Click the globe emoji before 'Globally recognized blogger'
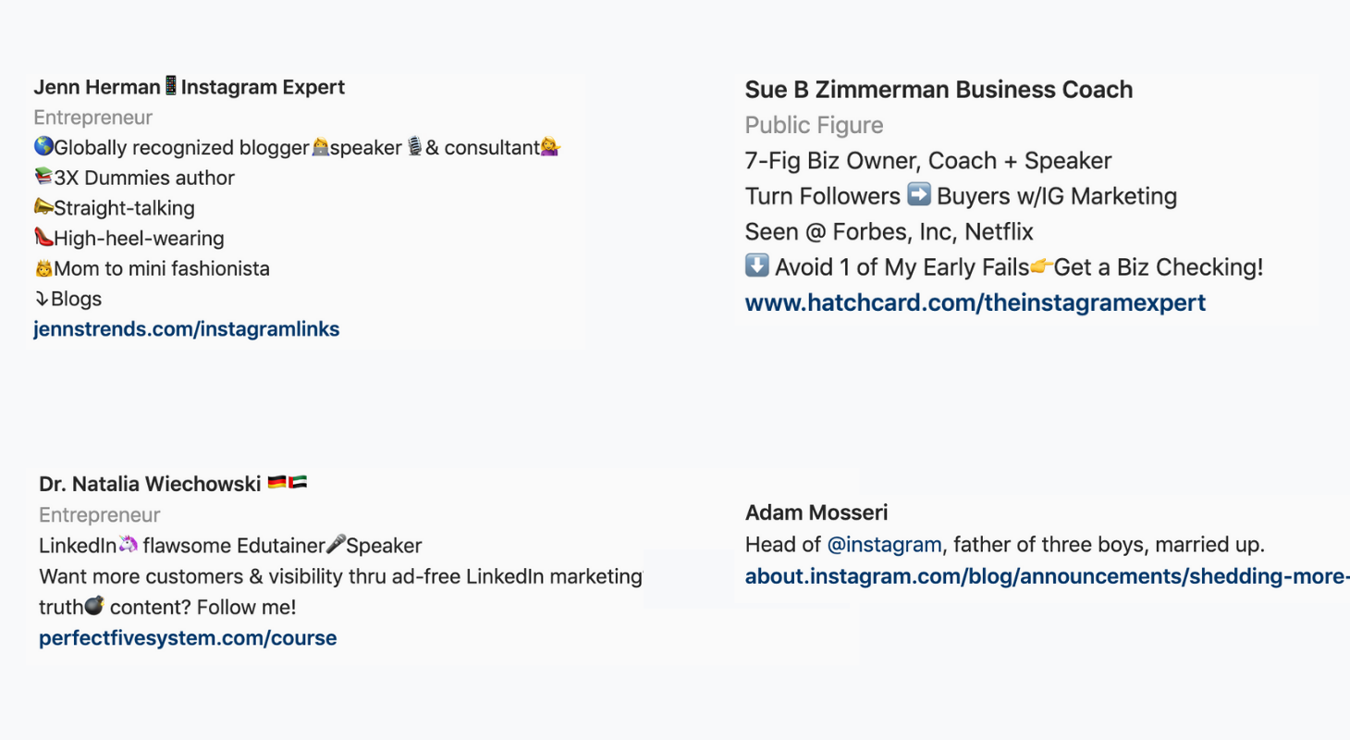 tap(43, 147)
